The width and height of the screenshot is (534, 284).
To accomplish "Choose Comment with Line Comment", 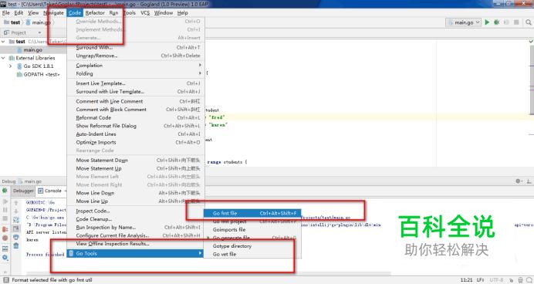I will click(x=136, y=101).
